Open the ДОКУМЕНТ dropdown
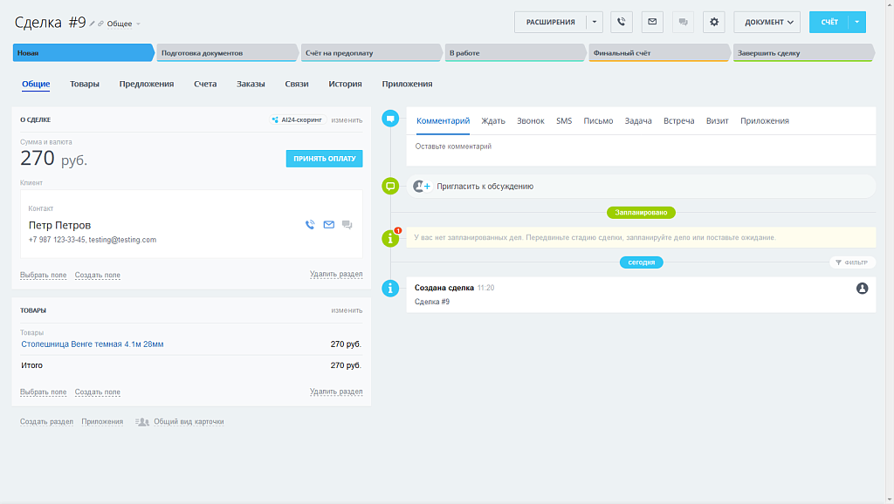The width and height of the screenshot is (894, 504). (x=767, y=21)
